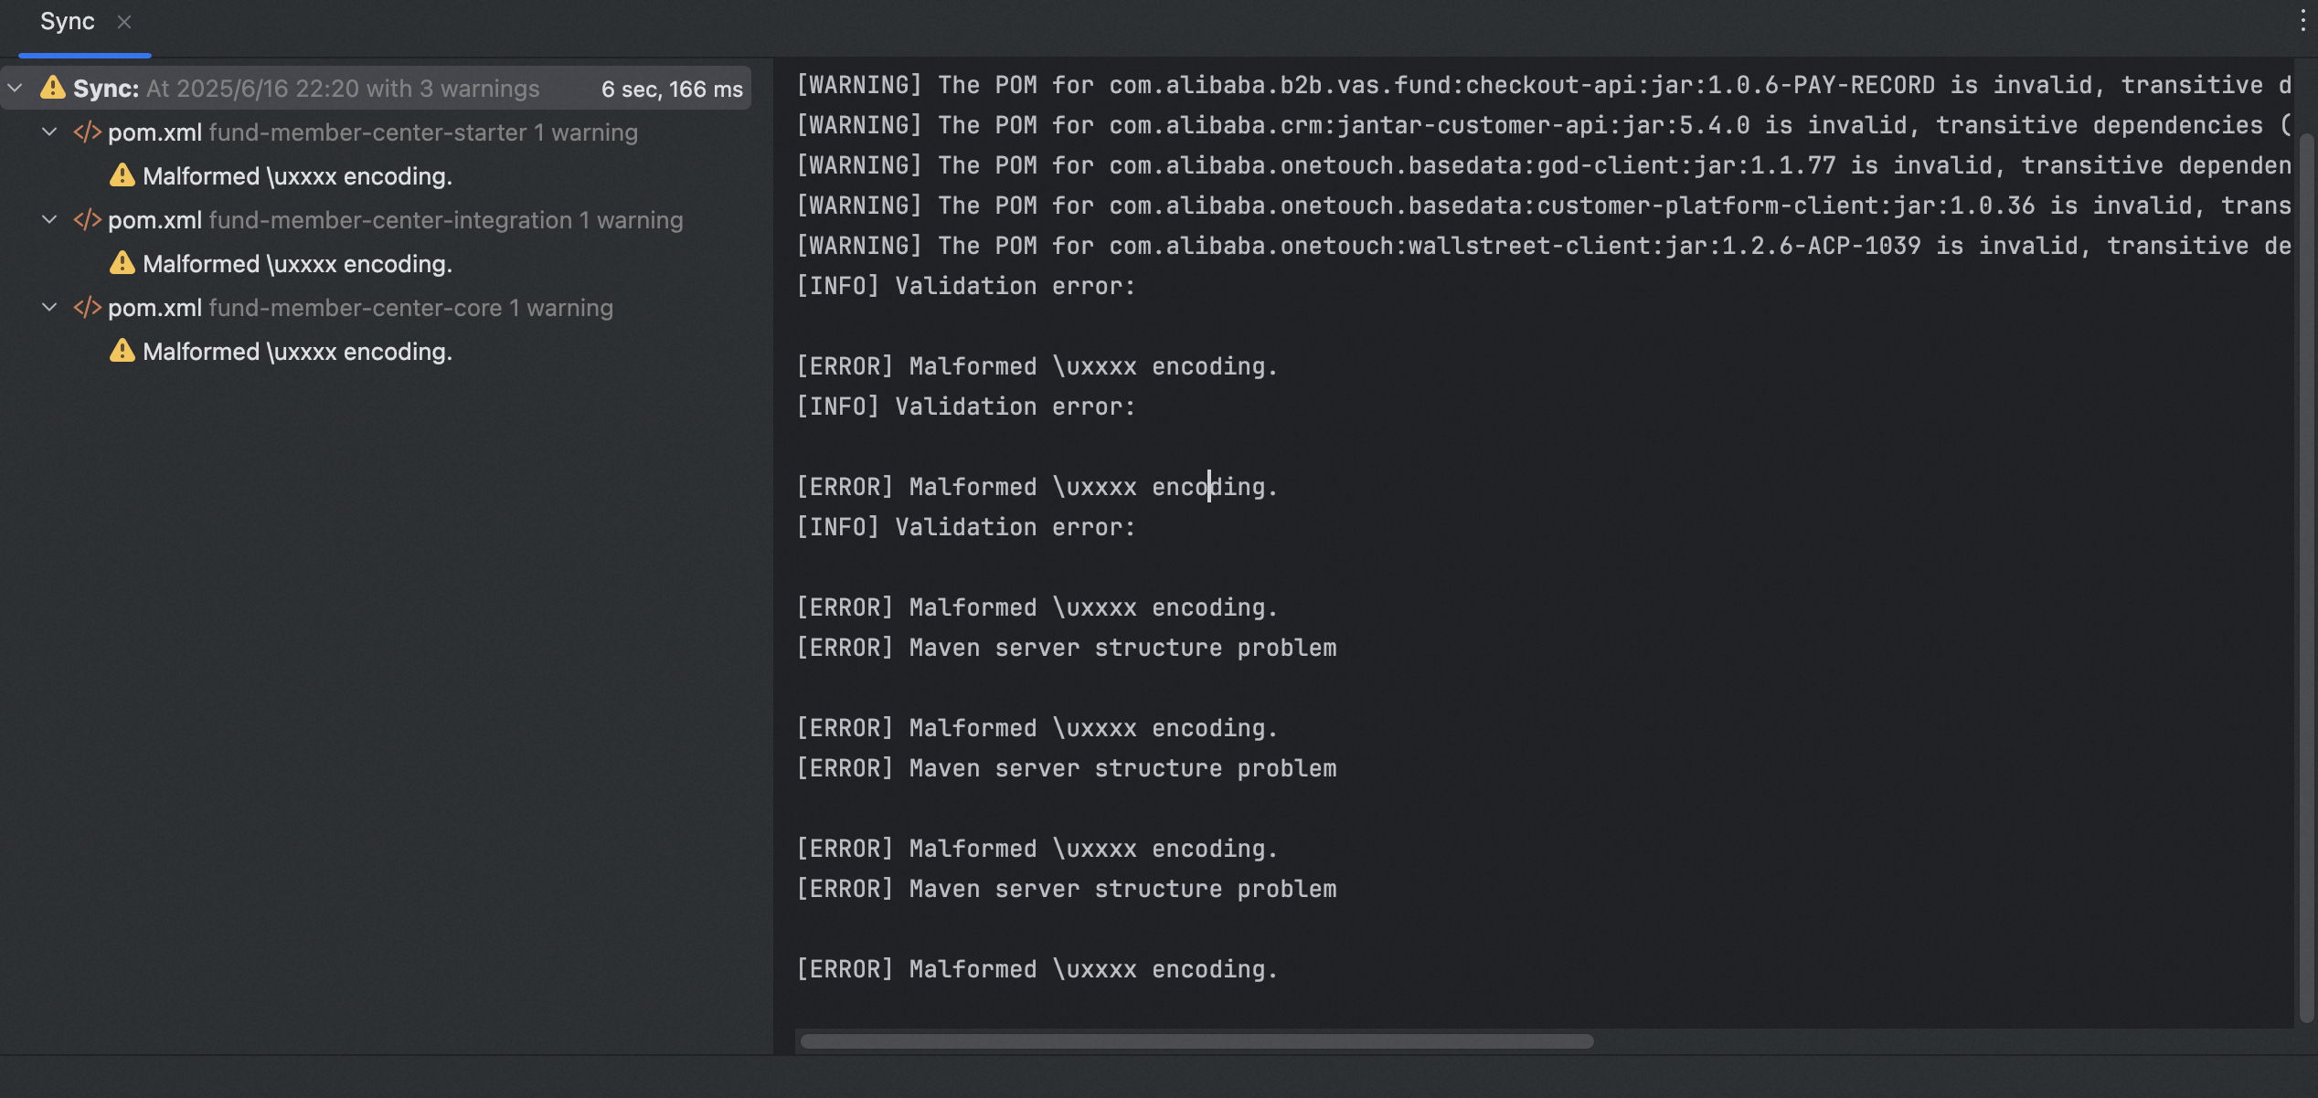Image resolution: width=2318 pixels, height=1098 pixels.
Task: Click the console's horizontal scrollbar
Action: pos(1196,1041)
